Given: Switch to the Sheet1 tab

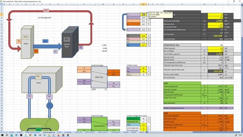Looking at the screenshot, I should [12, 132].
